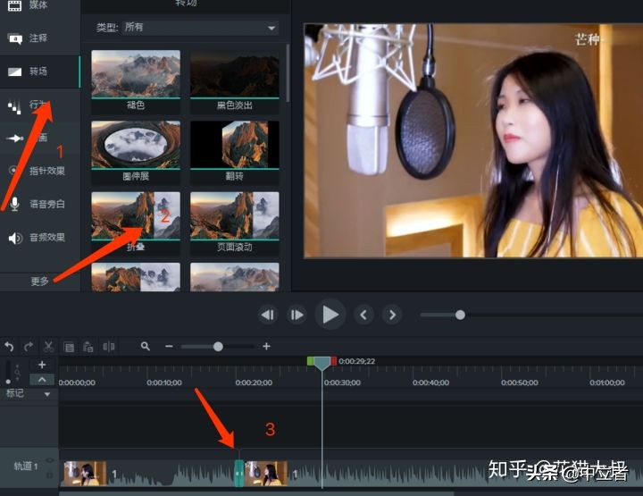The width and height of the screenshot is (643, 496).
Task: Click the next frame step button
Action: click(296, 315)
